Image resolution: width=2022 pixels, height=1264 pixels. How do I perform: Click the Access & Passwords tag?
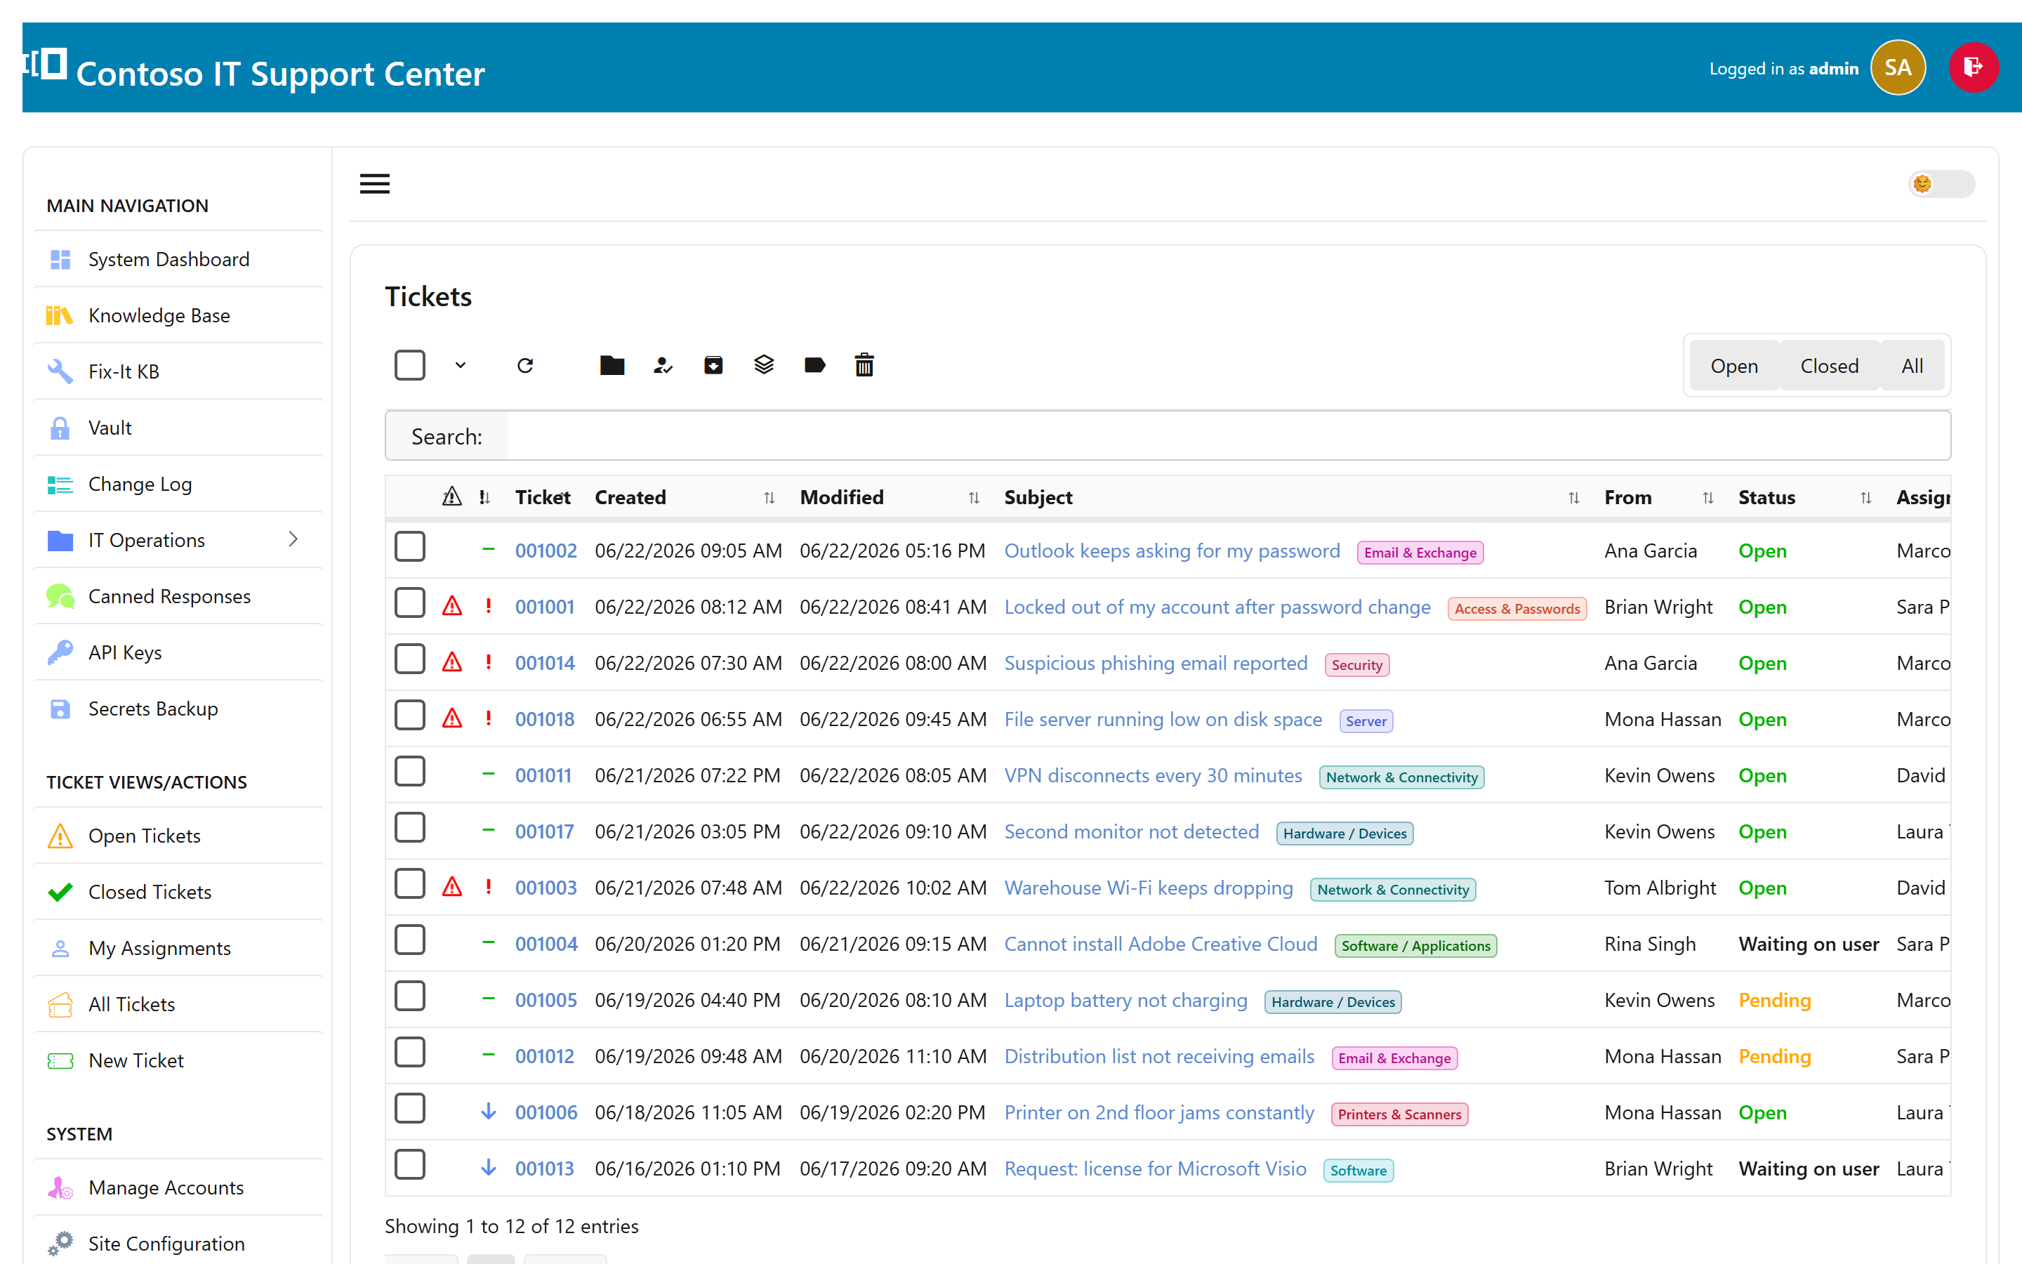(x=1516, y=609)
